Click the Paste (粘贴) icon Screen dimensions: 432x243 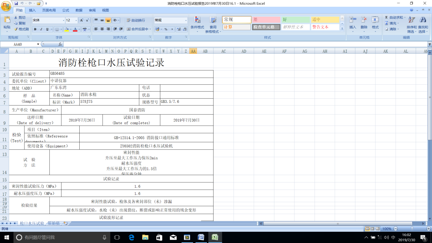(x=7, y=20)
